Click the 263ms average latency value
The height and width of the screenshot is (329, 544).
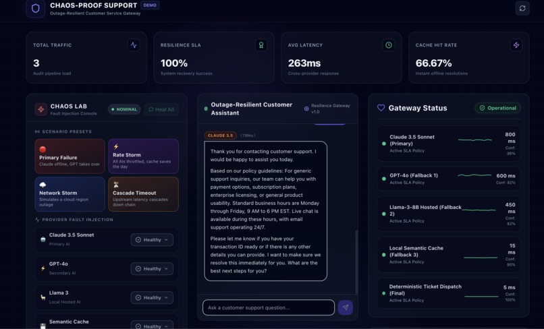tap(304, 63)
